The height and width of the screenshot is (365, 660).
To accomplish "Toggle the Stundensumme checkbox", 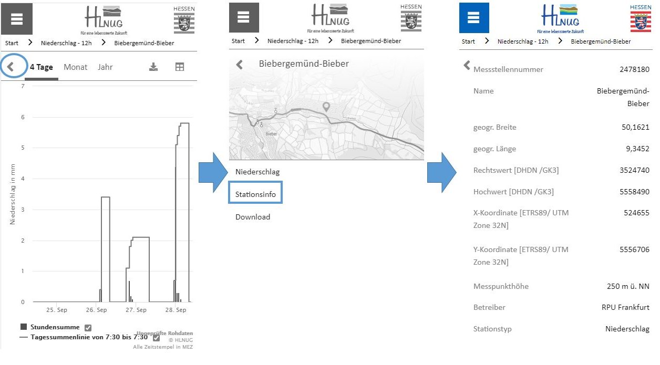I will pyautogui.click(x=88, y=328).
